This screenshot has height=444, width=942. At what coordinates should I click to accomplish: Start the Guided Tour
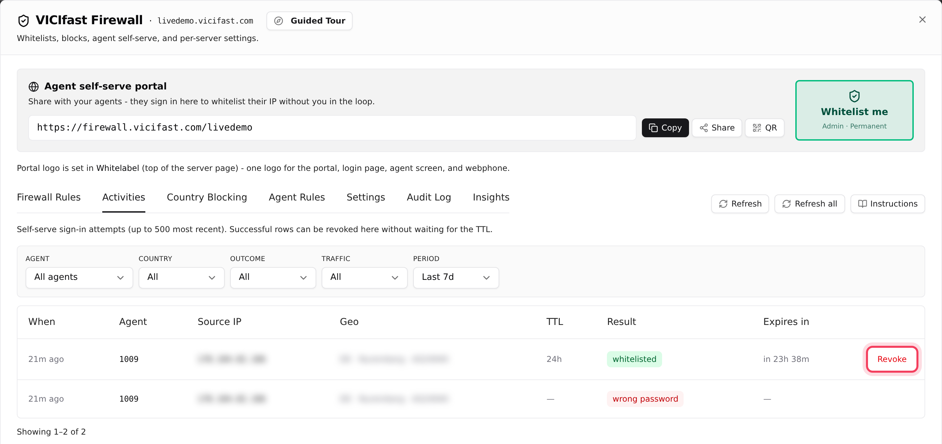(x=310, y=21)
